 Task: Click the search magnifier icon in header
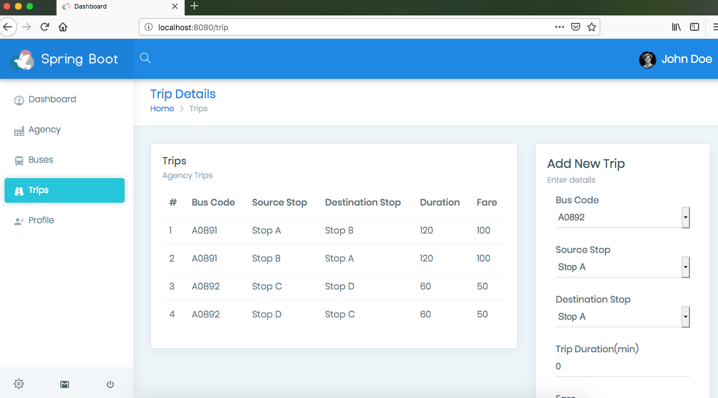[x=145, y=58]
